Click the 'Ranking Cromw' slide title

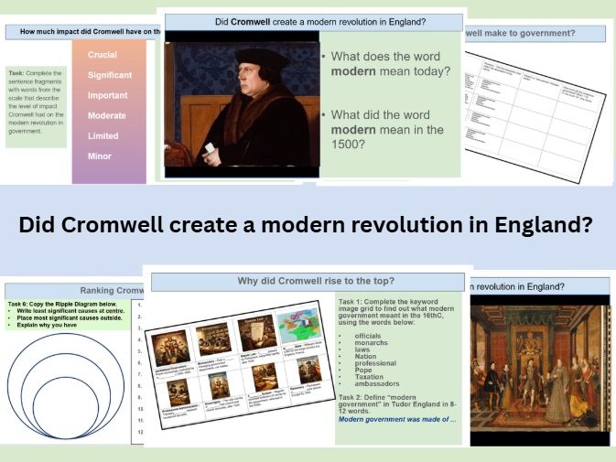[x=112, y=291]
